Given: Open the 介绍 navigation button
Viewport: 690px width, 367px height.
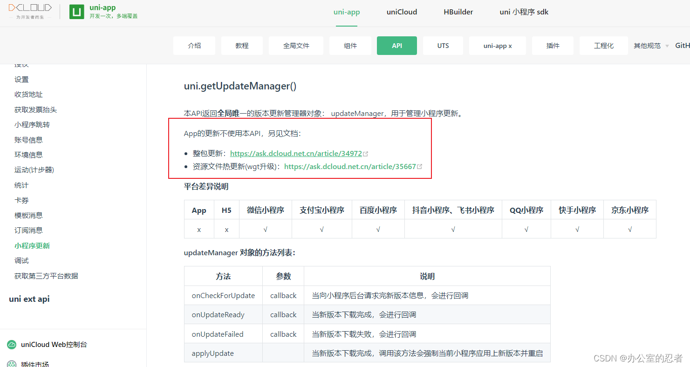Looking at the screenshot, I should (194, 46).
